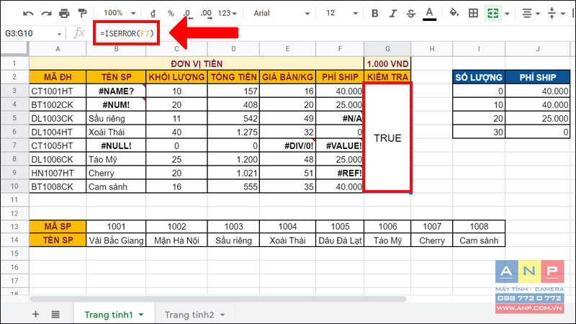
Task: Toggle italic formatting
Action: 393,14
